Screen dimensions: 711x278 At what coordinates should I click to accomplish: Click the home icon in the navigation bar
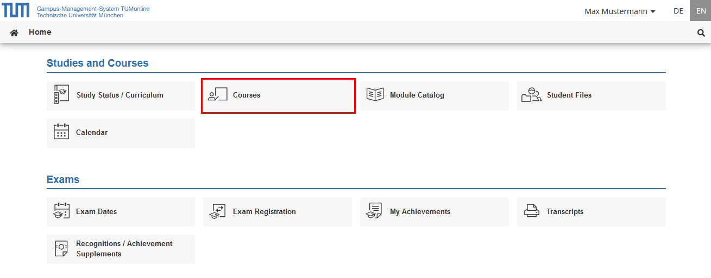tap(14, 33)
